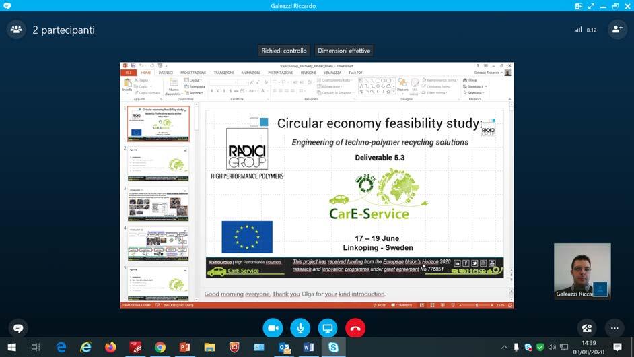Switch to the TRANSIZIONI tab

(223, 73)
